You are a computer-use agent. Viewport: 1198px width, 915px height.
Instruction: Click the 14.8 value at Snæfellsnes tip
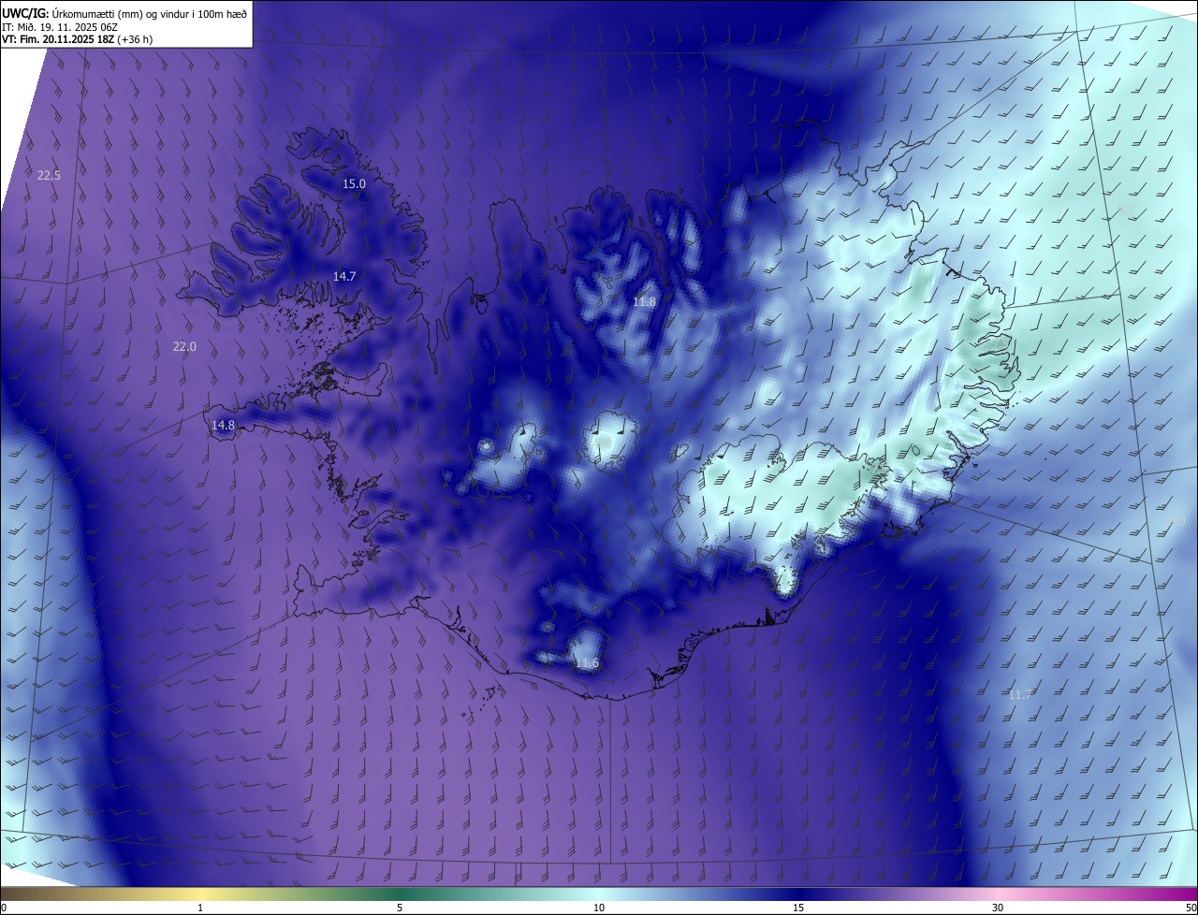[x=223, y=426]
